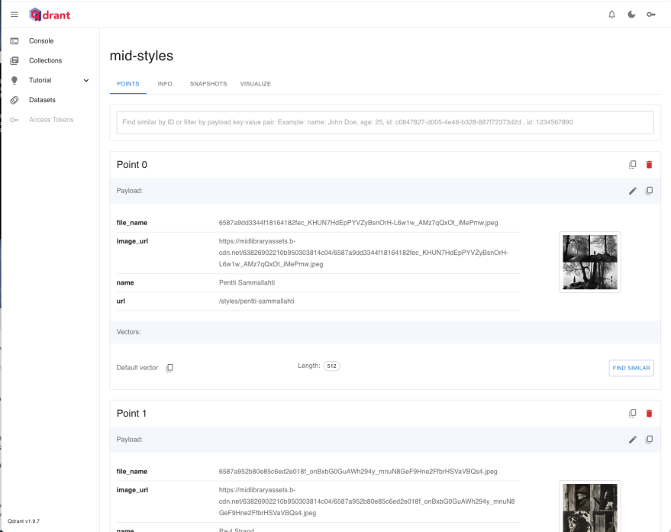Go to the Visualize tab
Viewport: 671px width, 532px height.
255,83
